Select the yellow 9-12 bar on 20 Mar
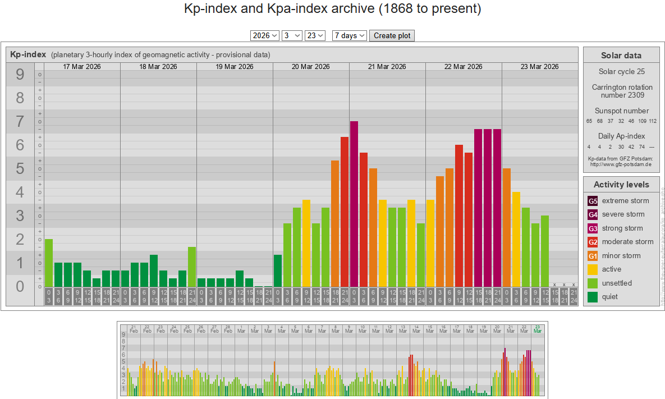 306,244
